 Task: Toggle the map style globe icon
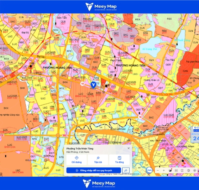(188, 171)
